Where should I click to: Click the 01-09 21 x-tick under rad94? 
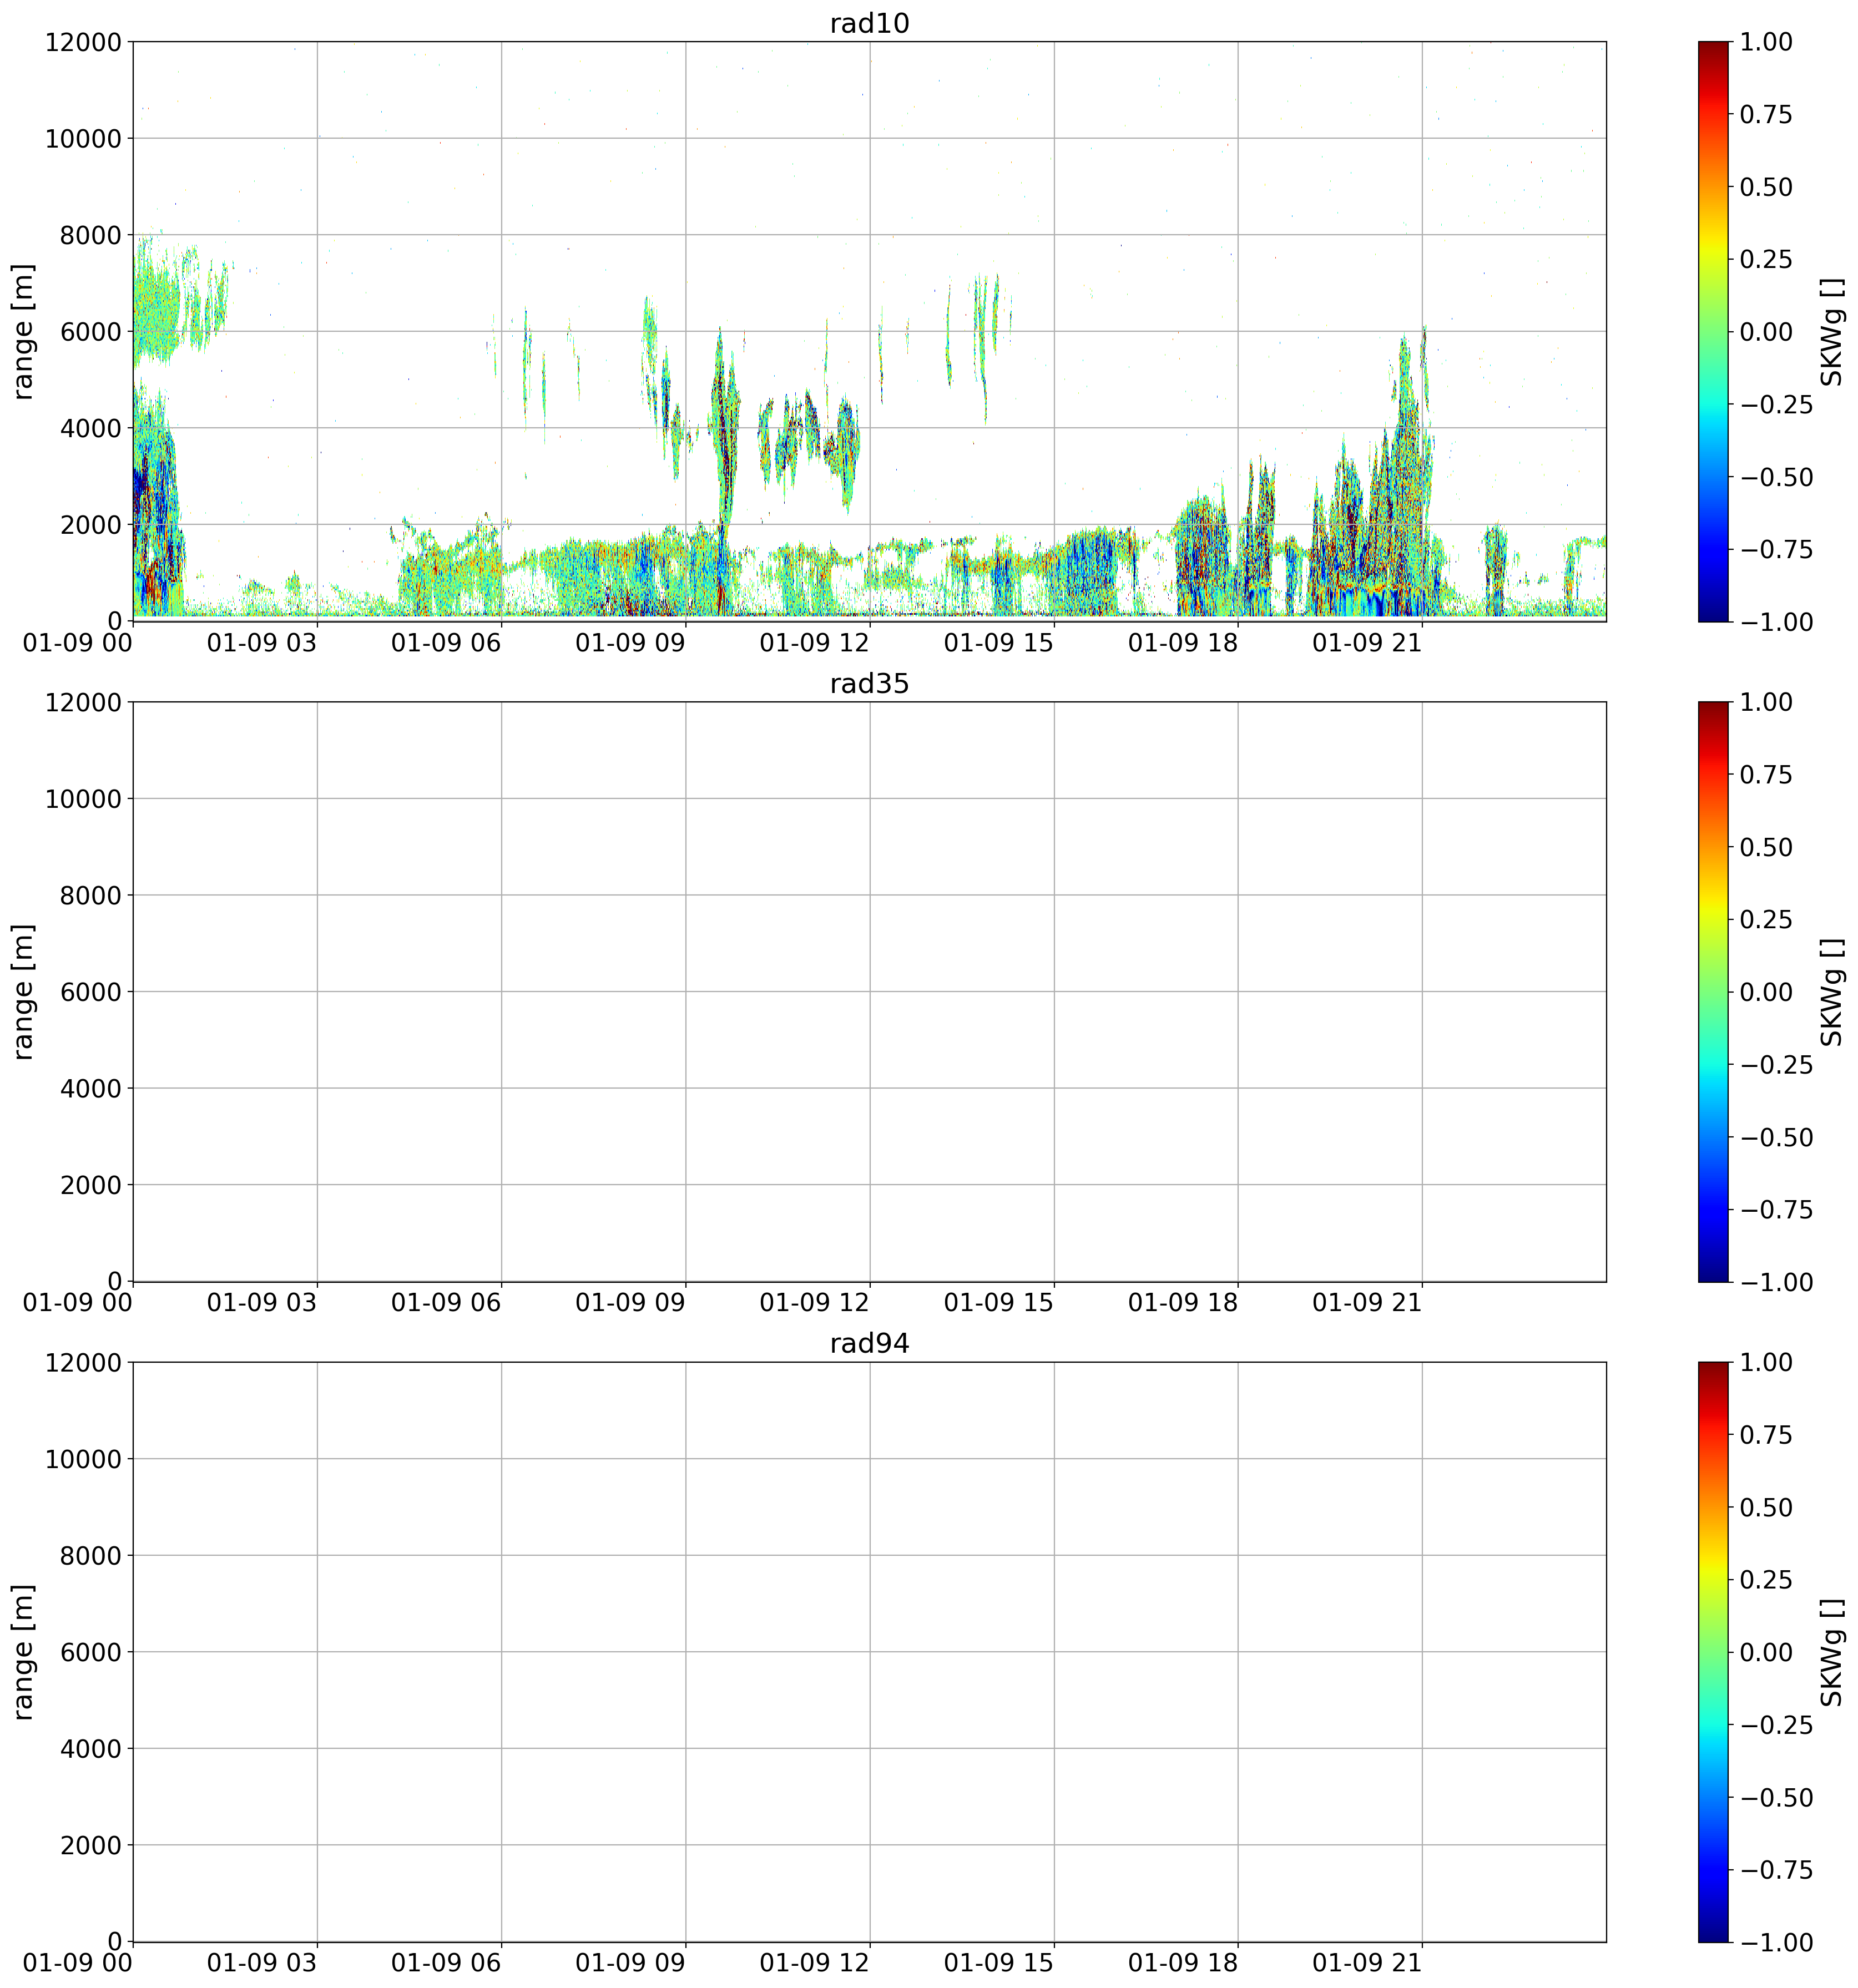[1367, 1963]
